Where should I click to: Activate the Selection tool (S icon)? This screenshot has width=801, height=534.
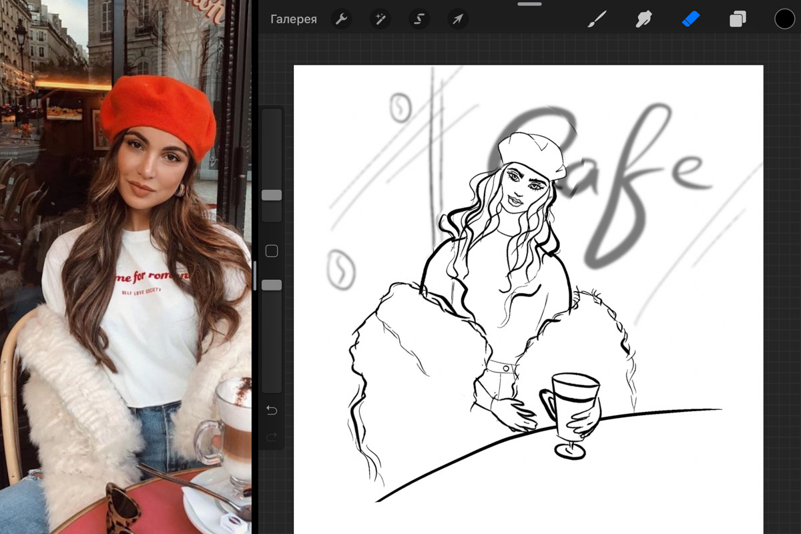tap(419, 19)
